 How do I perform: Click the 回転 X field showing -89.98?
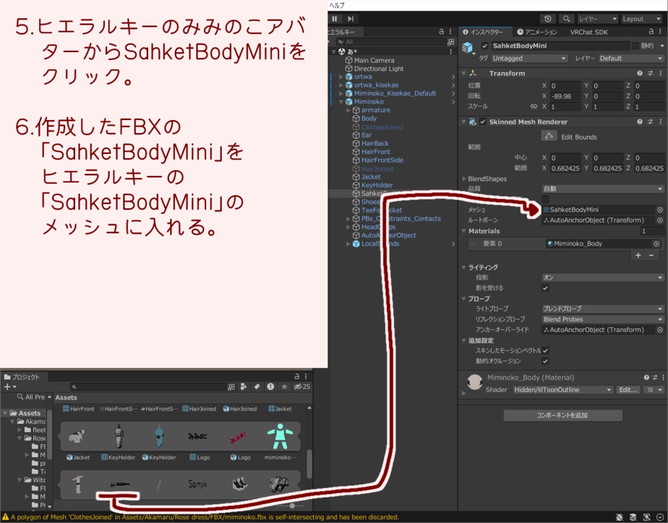pyautogui.click(x=566, y=97)
